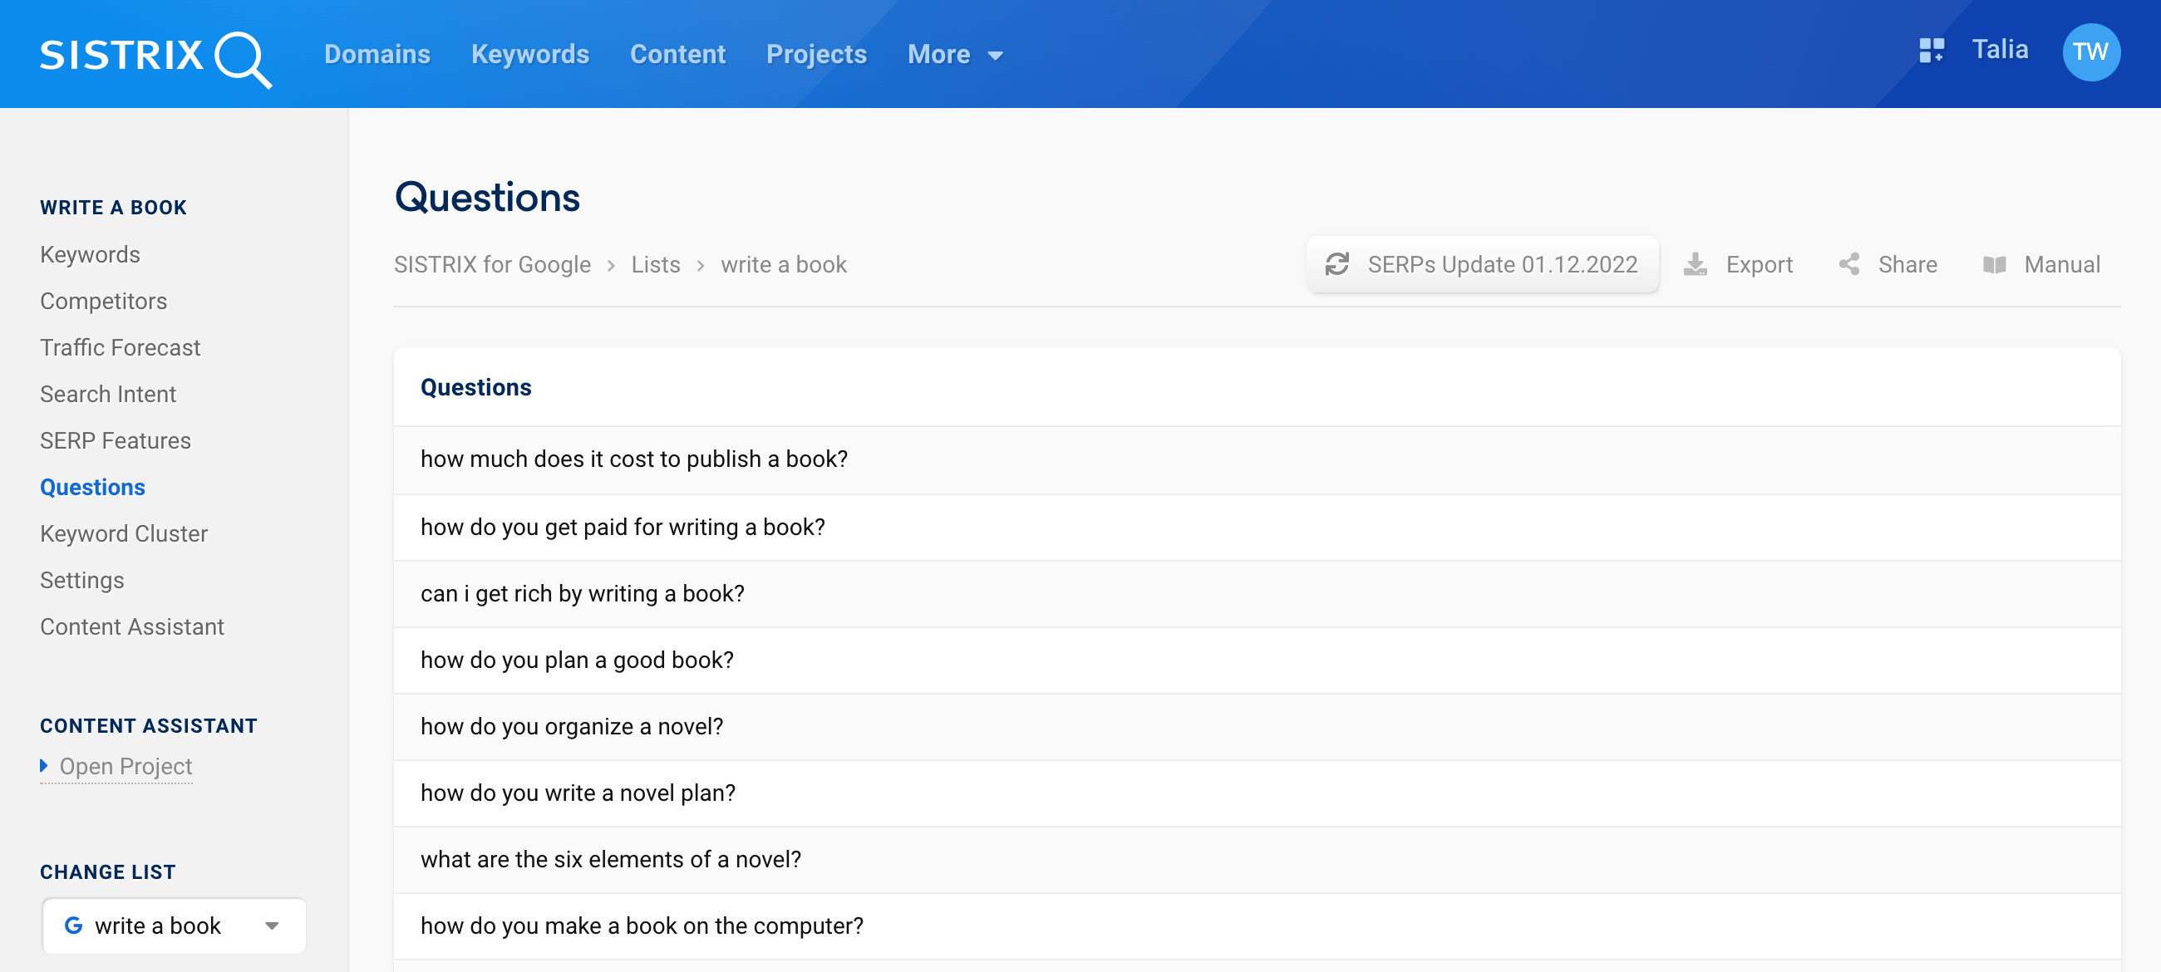Open the Domains menu
Image resolution: width=2161 pixels, height=972 pixels.
point(377,55)
